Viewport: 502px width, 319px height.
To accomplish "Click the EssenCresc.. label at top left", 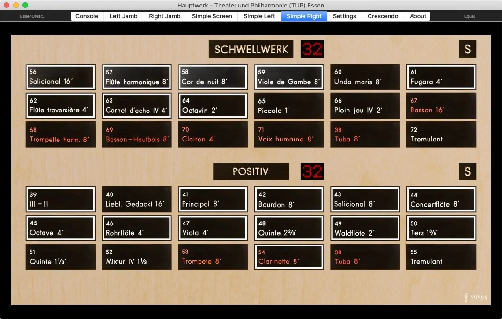I will click(x=32, y=16).
